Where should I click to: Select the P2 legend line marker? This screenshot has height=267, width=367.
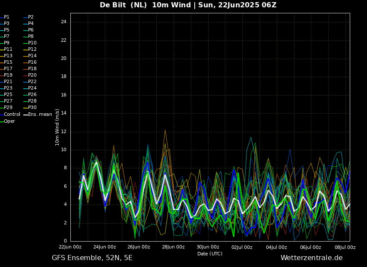pos(25,17)
